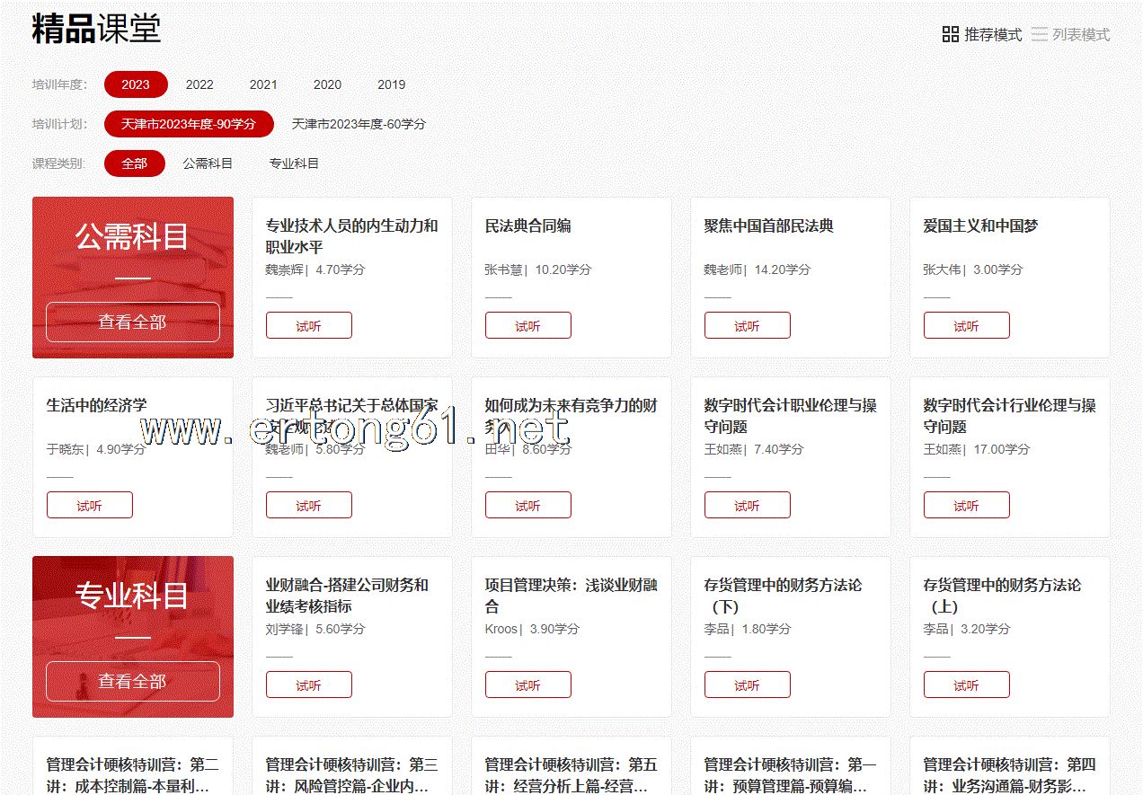
Task: Preview the 生活中的经济学 course via 试听
Action: [x=89, y=506]
